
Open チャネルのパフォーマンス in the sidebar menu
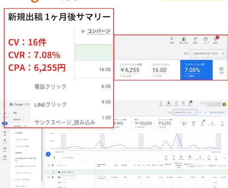coord(25,166)
